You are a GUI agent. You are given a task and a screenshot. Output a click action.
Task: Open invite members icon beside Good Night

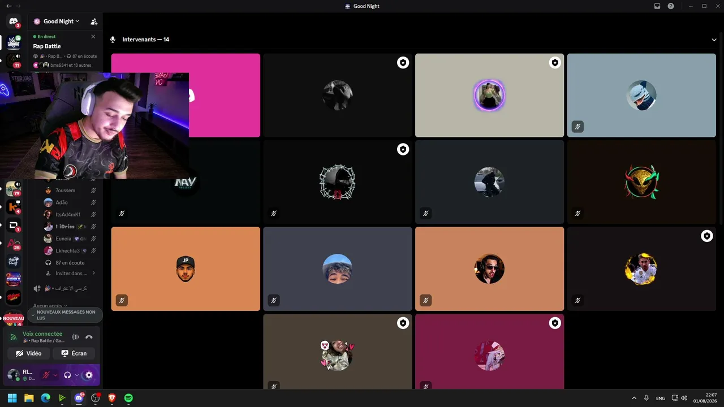click(94, 21)
